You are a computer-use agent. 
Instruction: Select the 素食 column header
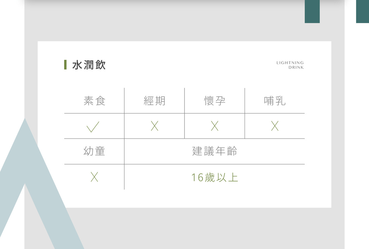coord(95,101)
